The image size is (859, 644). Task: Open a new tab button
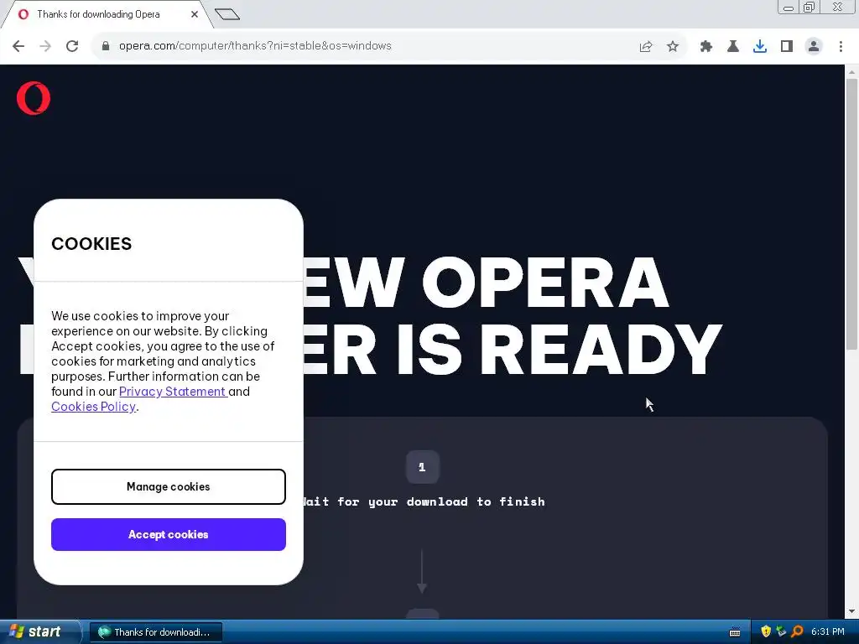click(226, 14)
